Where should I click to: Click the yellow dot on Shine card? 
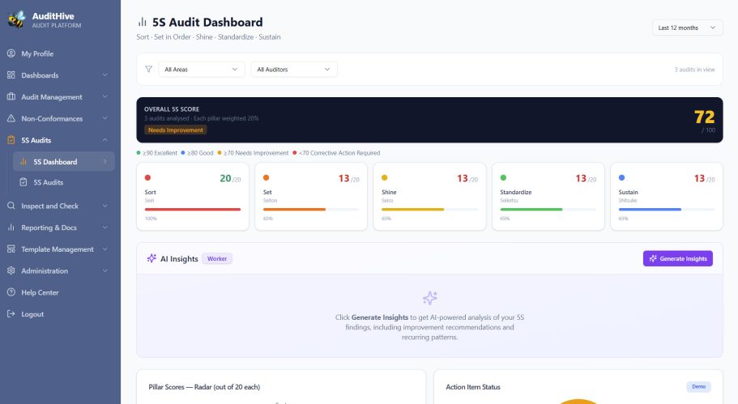385,178
